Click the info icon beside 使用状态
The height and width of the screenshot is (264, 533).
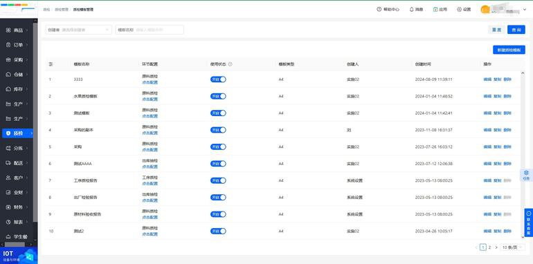[x=230, y=64]
